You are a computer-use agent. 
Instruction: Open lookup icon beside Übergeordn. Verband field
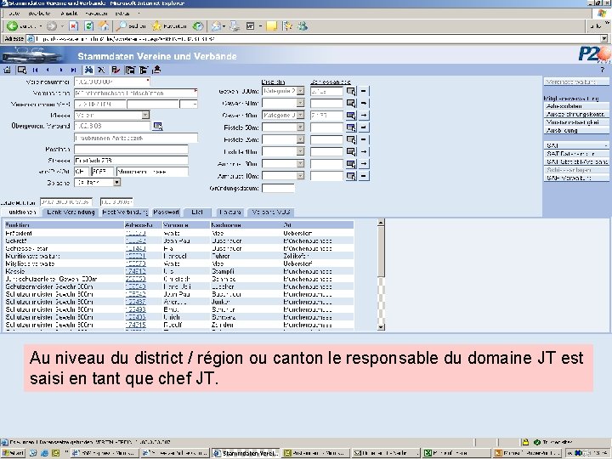(158, 126)
